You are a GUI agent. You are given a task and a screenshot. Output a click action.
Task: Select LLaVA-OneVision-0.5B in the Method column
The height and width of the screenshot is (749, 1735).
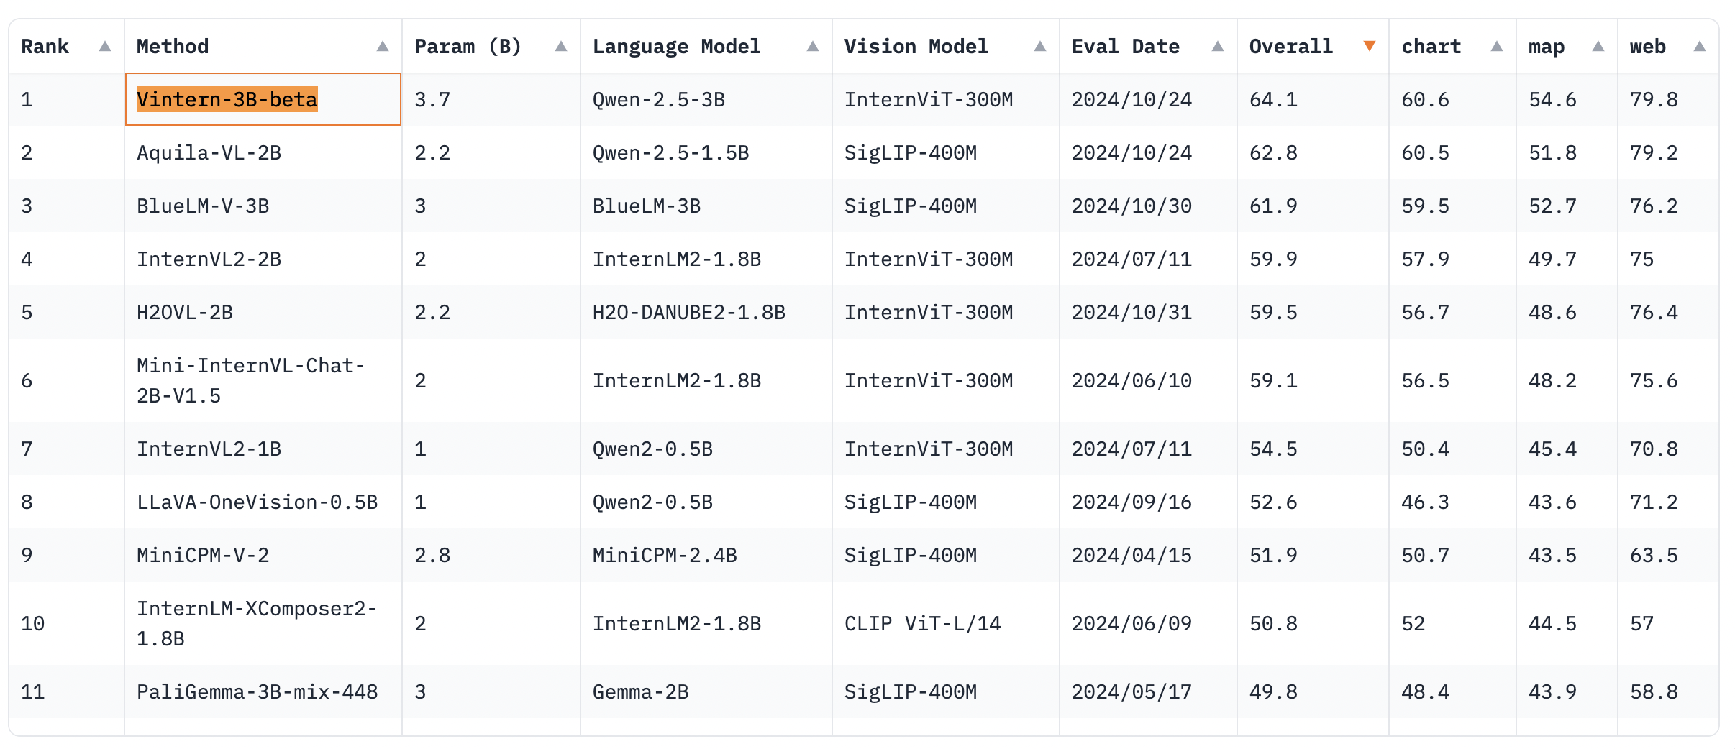click(257, 502)
